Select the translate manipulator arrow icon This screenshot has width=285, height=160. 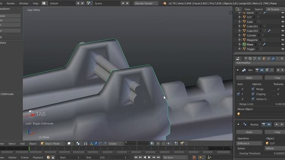96,144
